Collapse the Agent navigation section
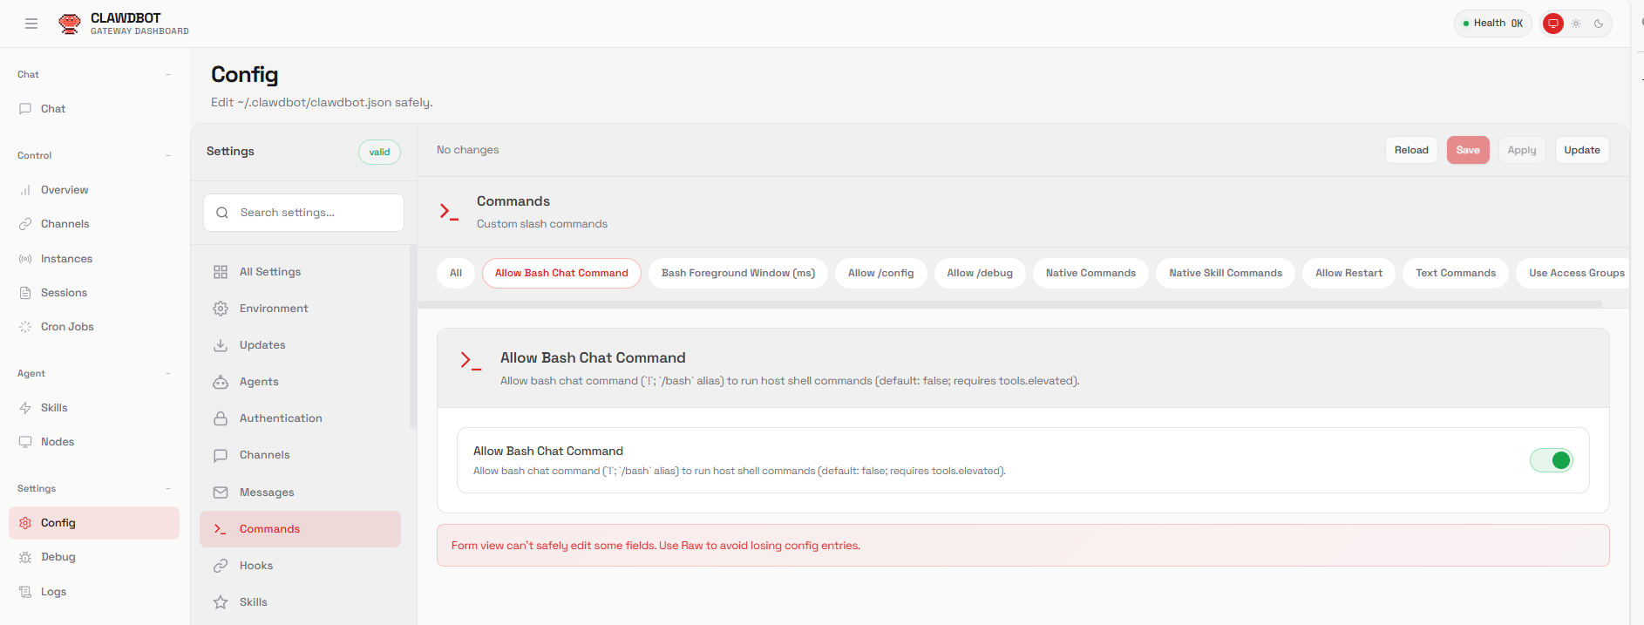The width and height of the screenshot is (1644, 625). [x=168, y=374]
